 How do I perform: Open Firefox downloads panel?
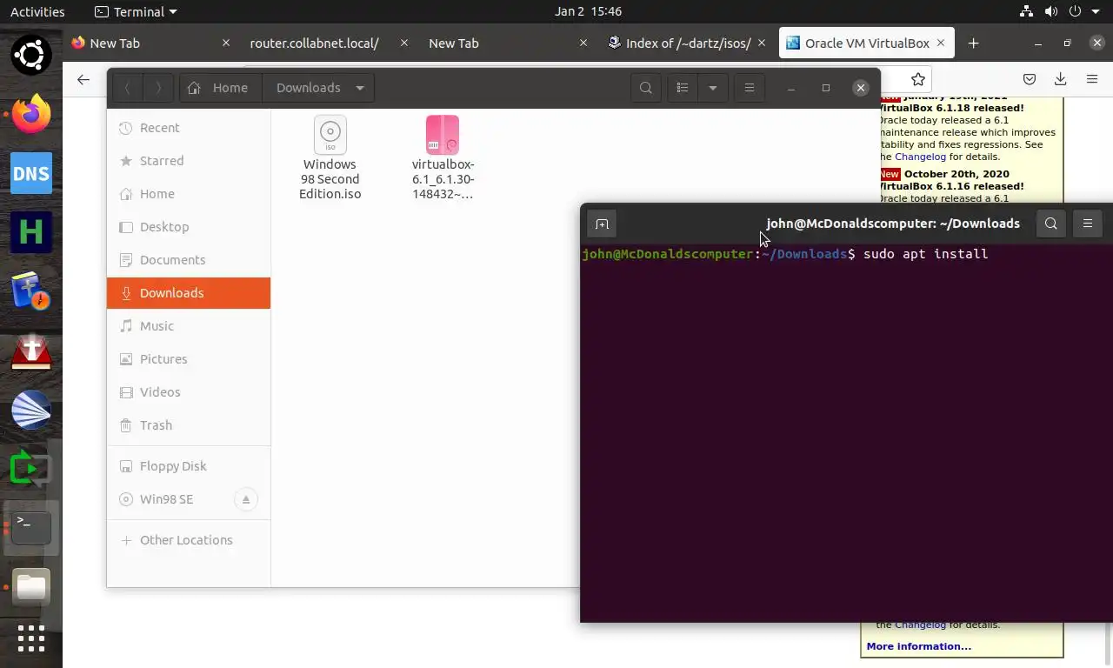(x=1060, y=79)
